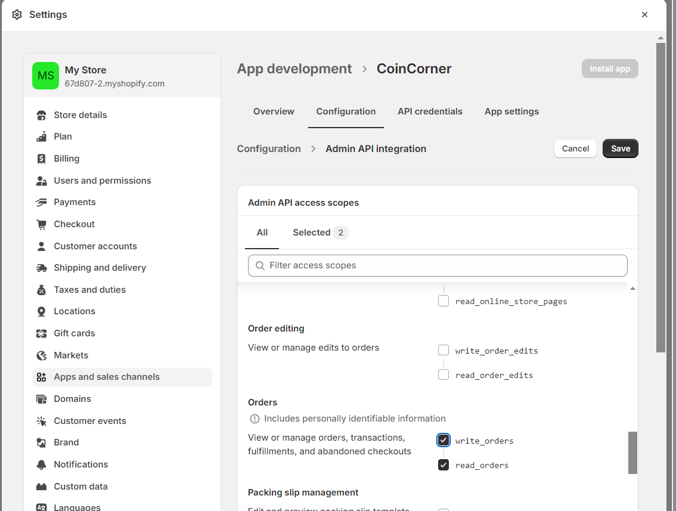Select the Configuration tab
Viewport: 676px width, 511px height.
coord(346,112)
